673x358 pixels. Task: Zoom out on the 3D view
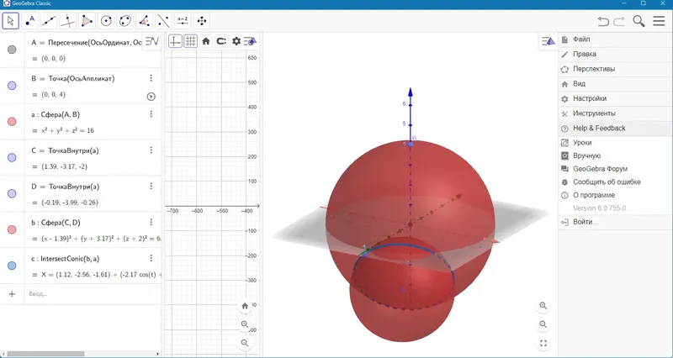tap(543, 324)
